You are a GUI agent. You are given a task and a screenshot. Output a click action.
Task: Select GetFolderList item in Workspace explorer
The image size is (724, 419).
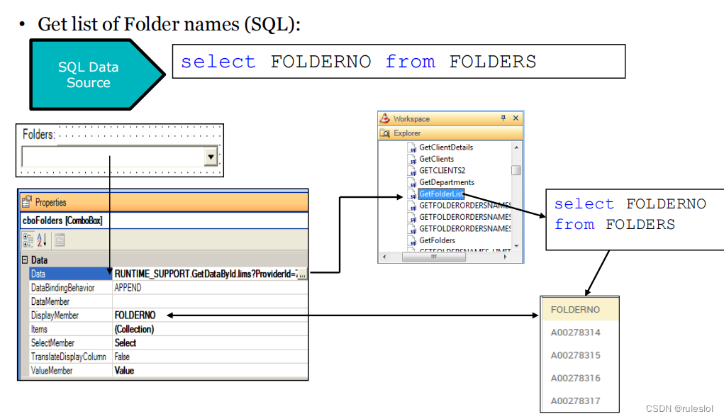click(442, 195)
